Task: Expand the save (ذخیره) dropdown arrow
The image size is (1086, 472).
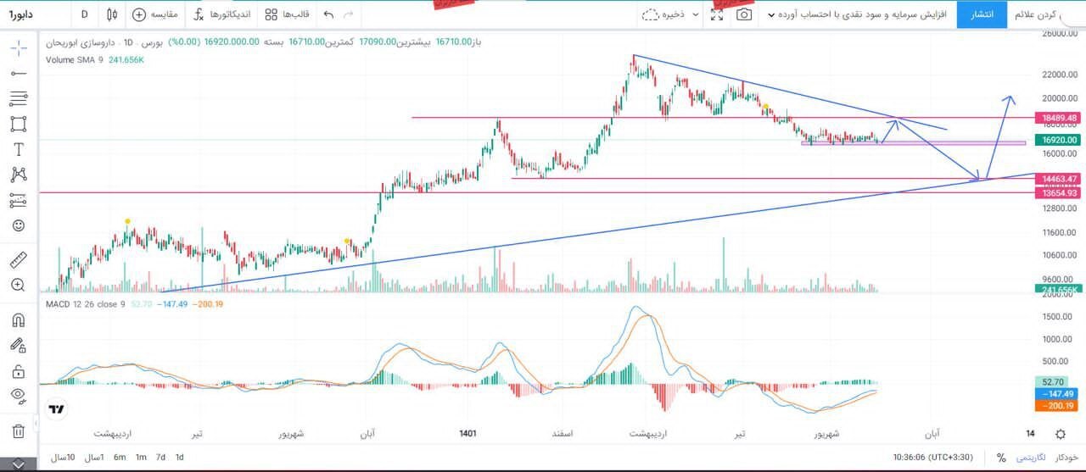Action: pos(696,14)
